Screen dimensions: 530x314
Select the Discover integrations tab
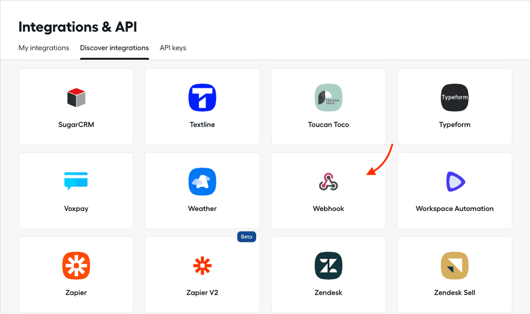tap(114, 48)
